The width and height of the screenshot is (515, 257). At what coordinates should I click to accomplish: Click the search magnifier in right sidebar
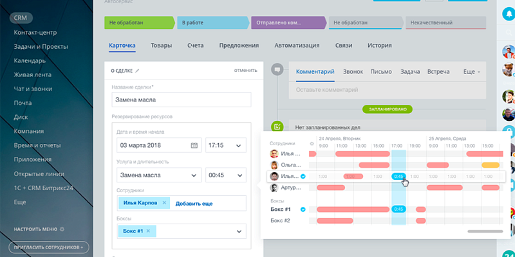pos(509,32)
